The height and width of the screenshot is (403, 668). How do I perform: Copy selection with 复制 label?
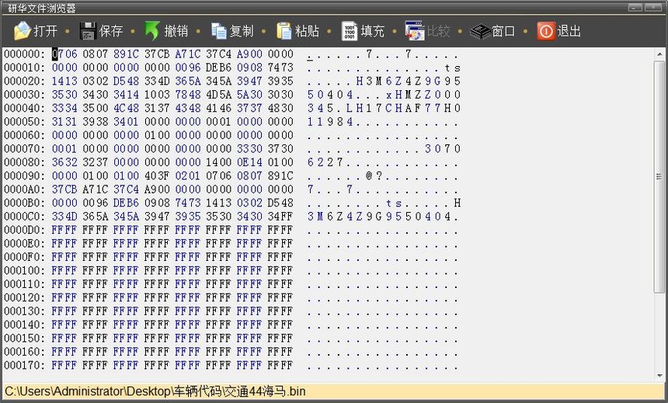click(x=242, y=31)
